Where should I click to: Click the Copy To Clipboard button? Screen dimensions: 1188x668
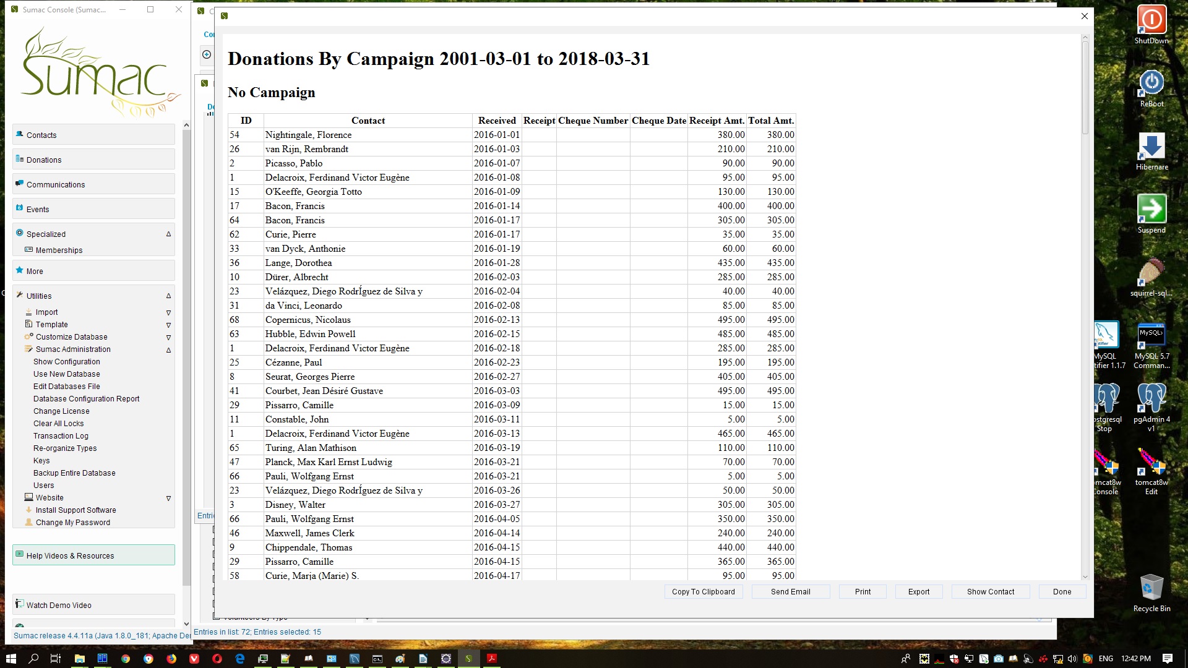pos(704,591)
